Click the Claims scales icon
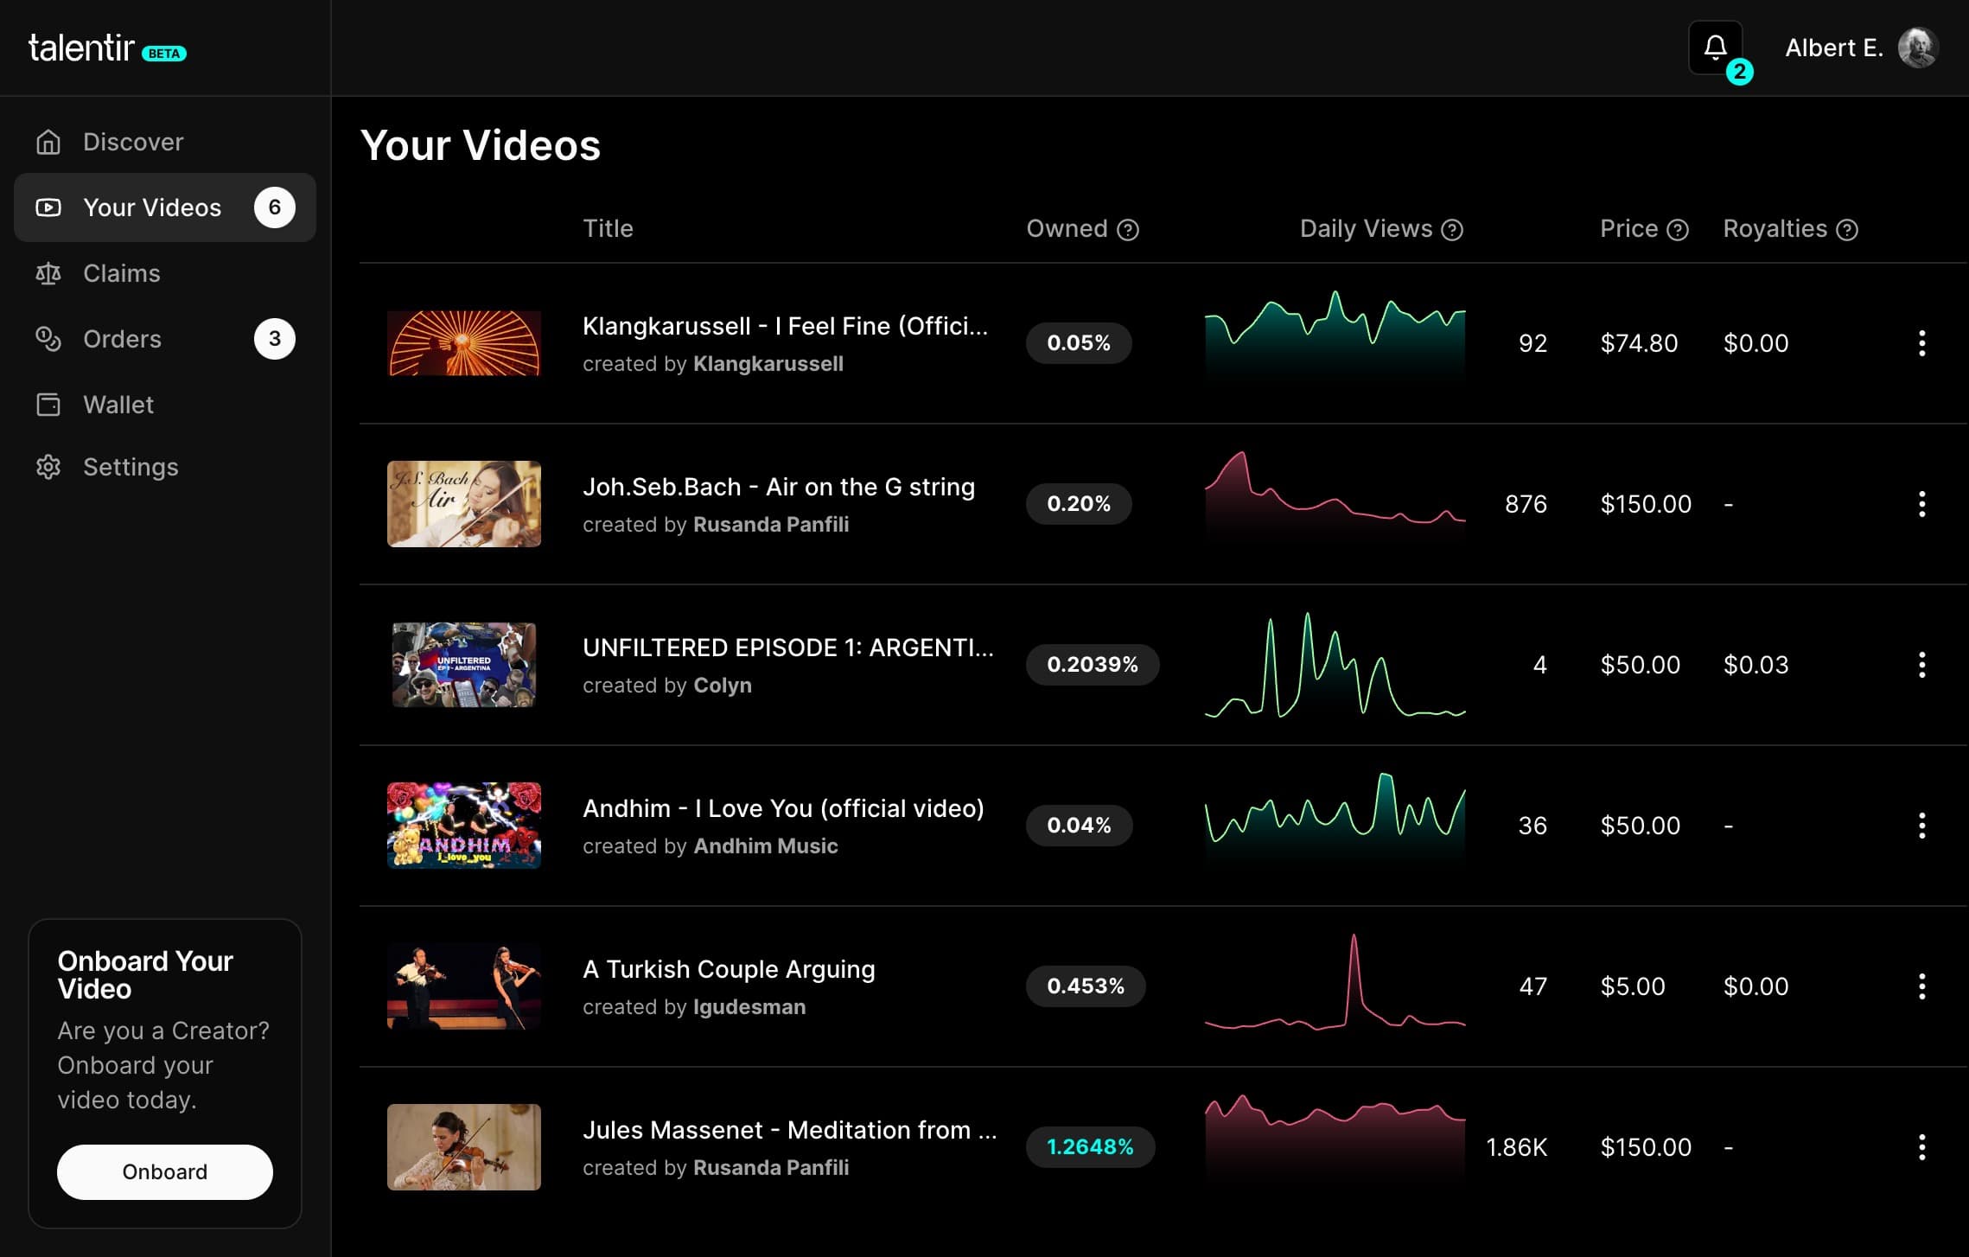 [x=48, y=273]
